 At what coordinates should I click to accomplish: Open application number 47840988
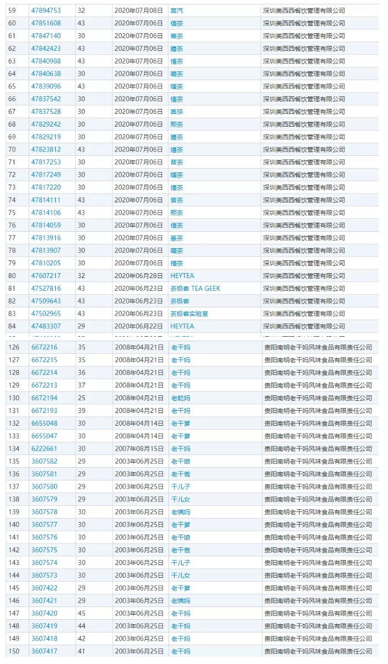tap(46, 61)
